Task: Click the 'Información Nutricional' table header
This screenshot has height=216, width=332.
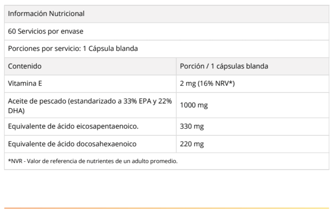Action: point(46,14)
